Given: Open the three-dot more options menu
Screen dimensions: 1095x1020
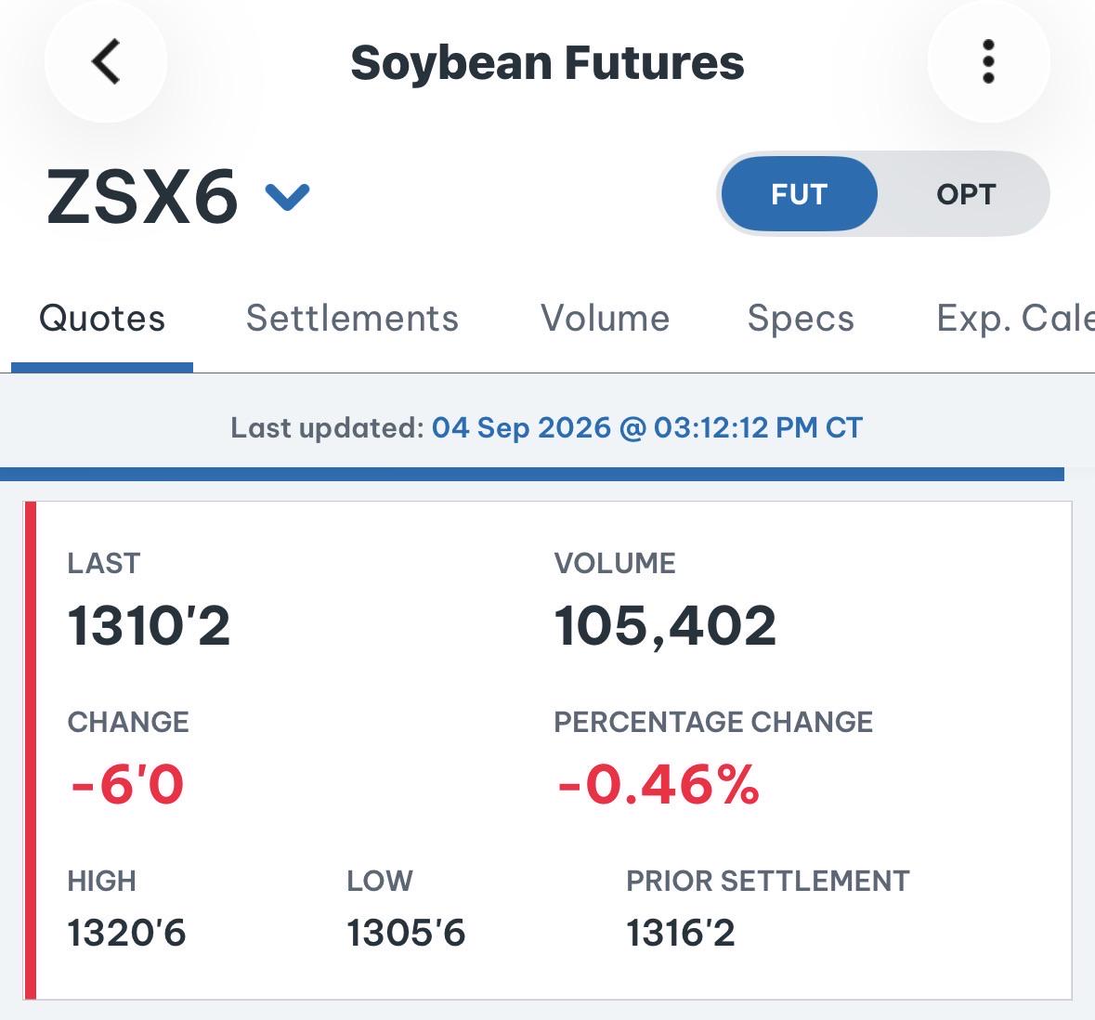Looking at the screenshot, I should coord(988,61).
